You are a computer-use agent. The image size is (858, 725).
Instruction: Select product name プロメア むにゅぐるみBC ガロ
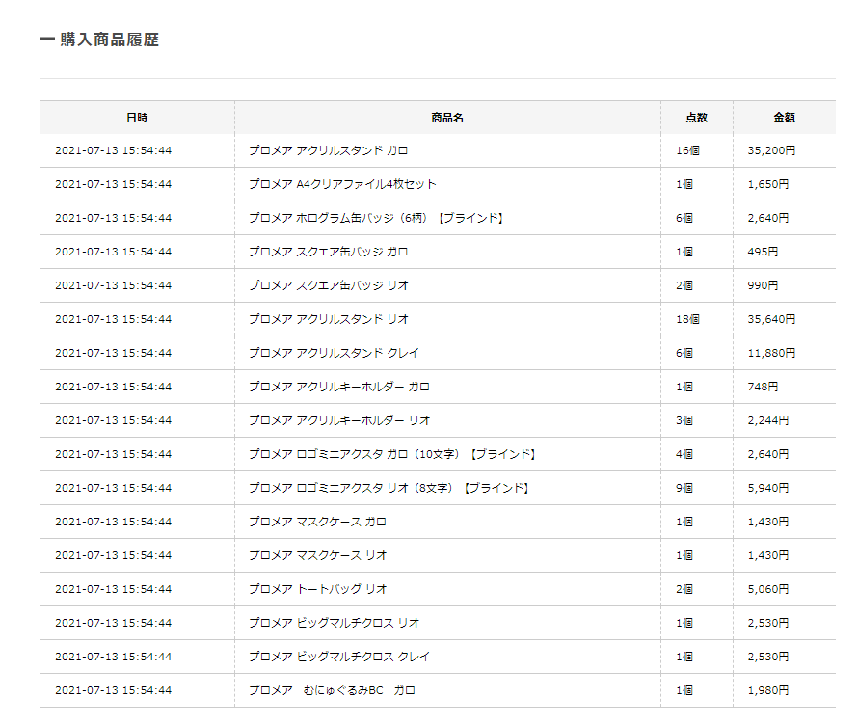click(333, 690)
